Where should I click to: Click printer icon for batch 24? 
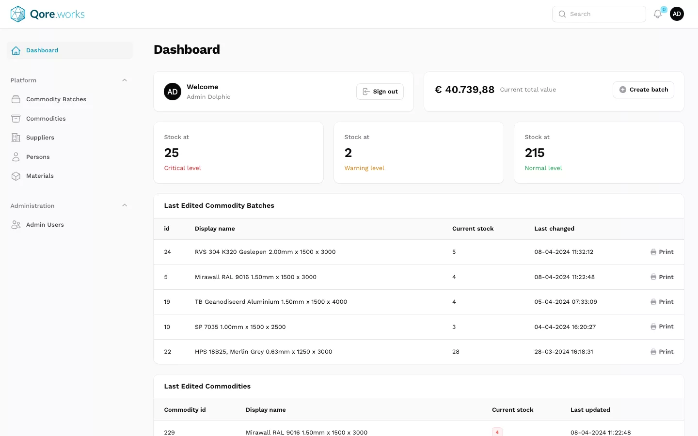[x=653, y=252]
